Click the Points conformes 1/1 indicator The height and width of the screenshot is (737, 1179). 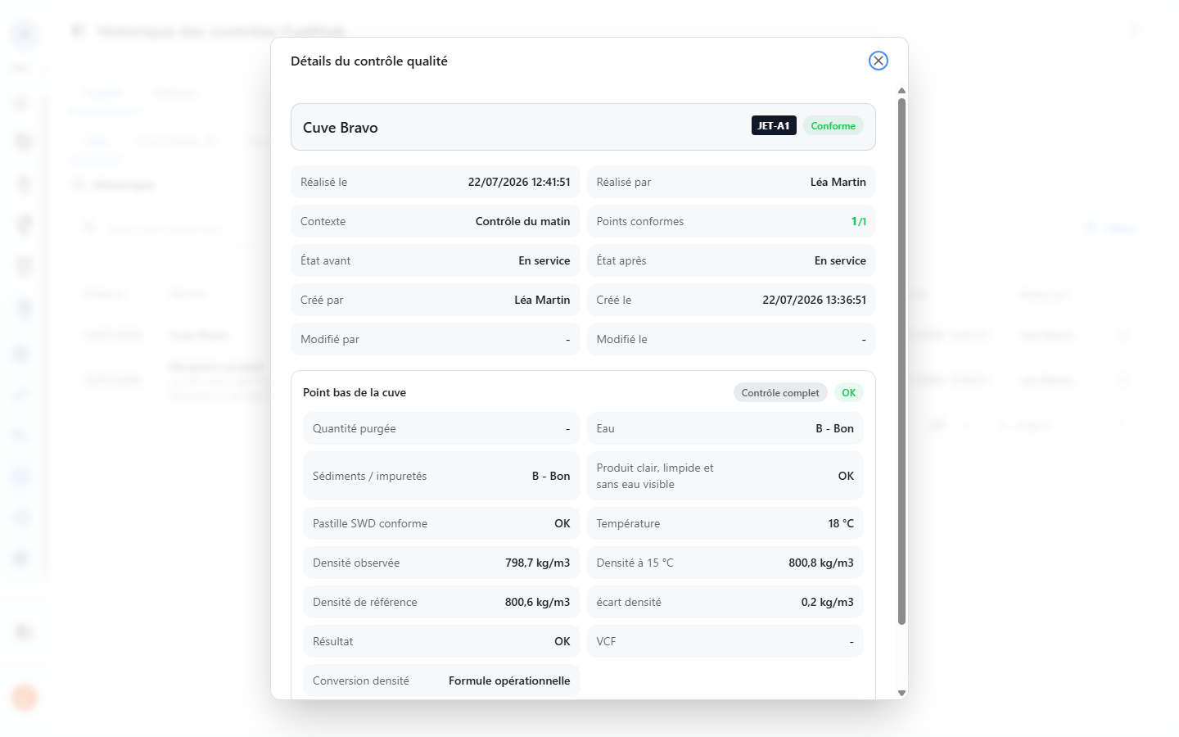pos(859,221)
